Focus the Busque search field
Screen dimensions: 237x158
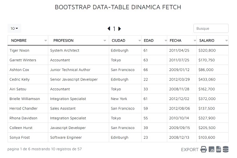pos(211,28)
